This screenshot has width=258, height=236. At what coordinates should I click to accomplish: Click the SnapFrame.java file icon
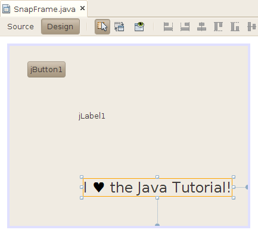pyautogui.click(x=6, y=9)
